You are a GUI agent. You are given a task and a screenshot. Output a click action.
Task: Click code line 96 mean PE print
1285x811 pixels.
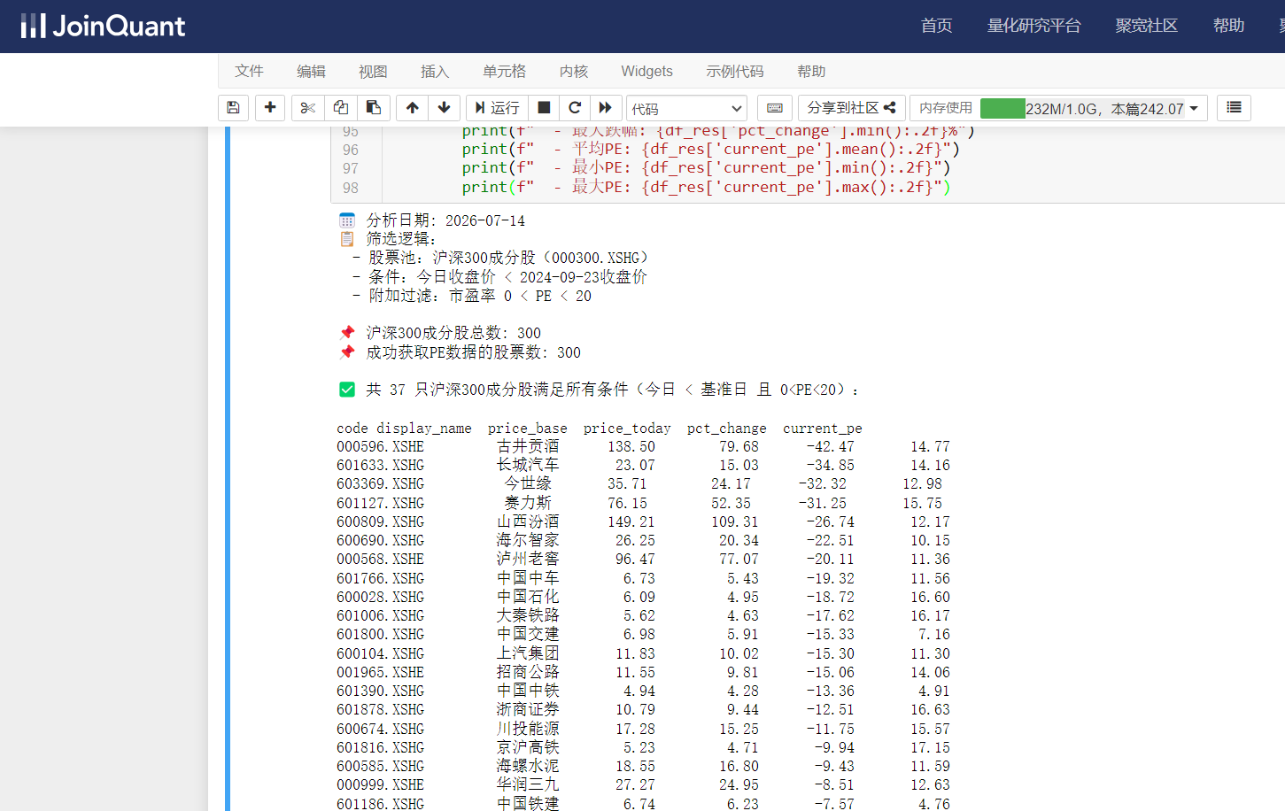pos(710,149)
